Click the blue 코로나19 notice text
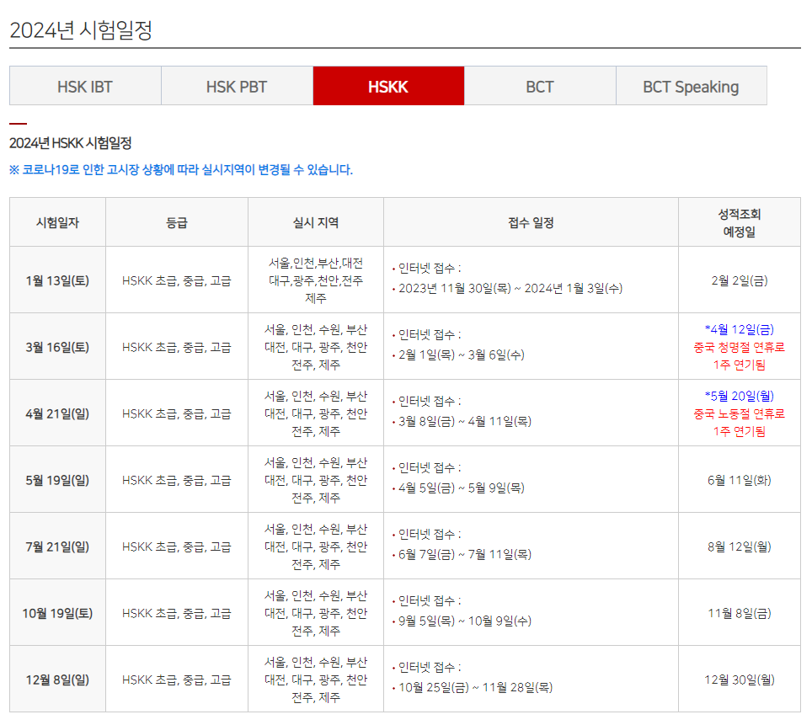Viewport: 812px width, 725px height. [x=181, y=170]
